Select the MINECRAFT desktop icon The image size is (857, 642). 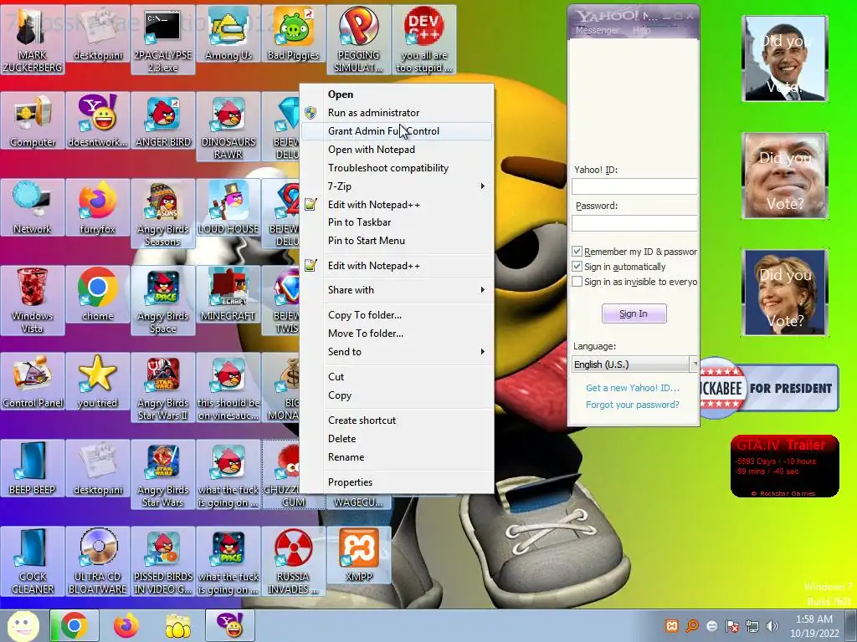228,295
